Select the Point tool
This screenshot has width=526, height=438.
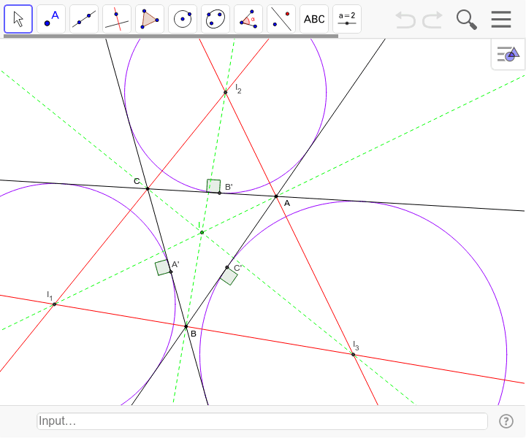tap(51, 19)
